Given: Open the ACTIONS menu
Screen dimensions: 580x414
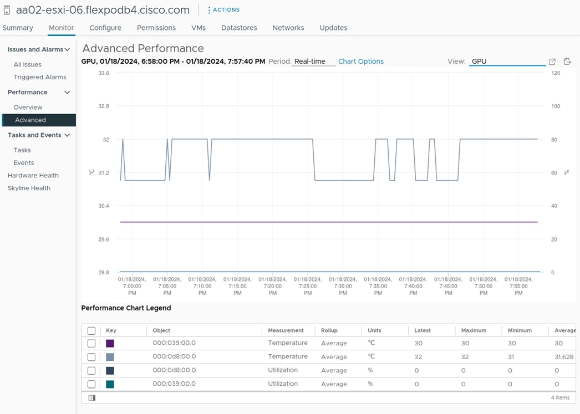Looking at the screenshot, I should click(x=223, y=10).
